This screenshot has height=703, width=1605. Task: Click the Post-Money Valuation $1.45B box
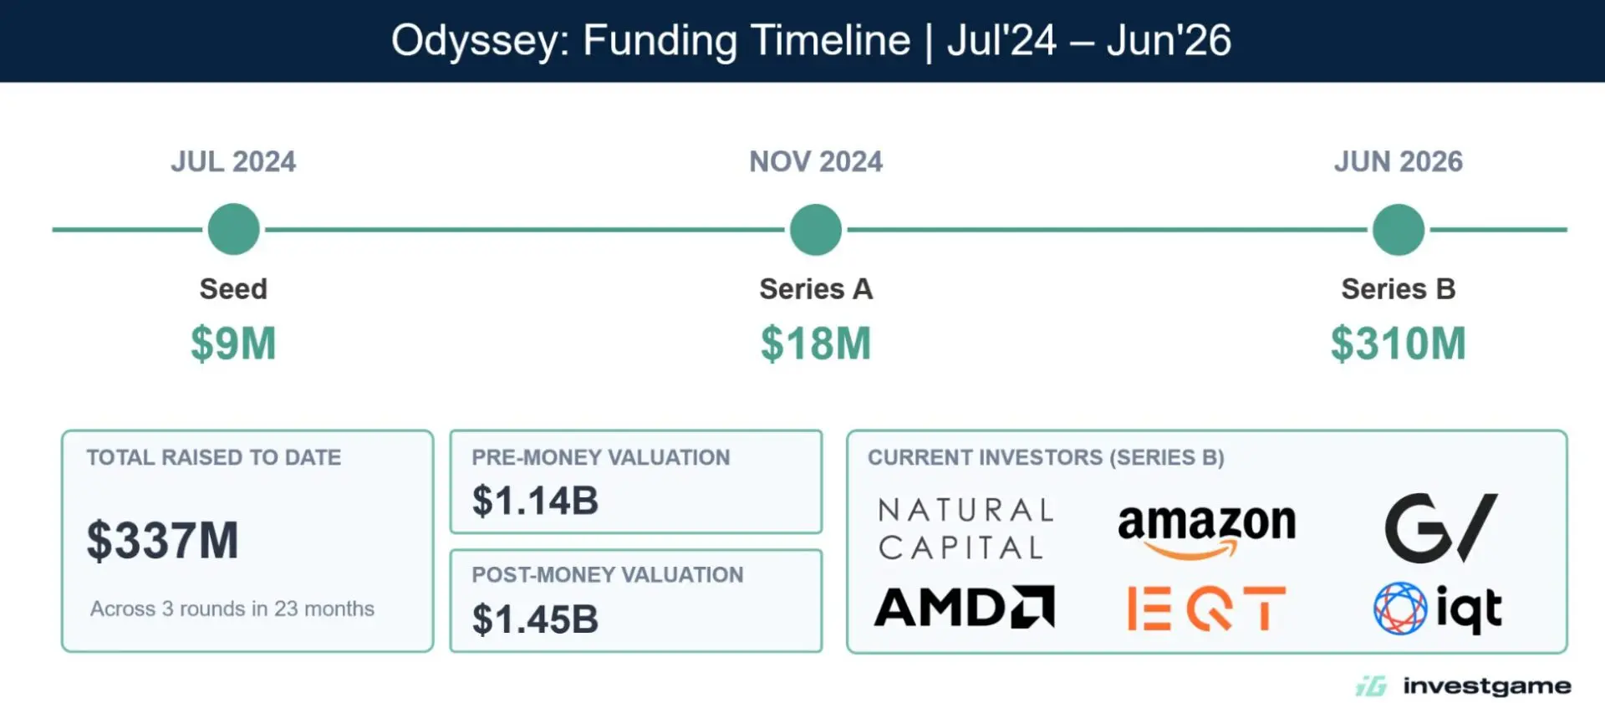(636, 600)
